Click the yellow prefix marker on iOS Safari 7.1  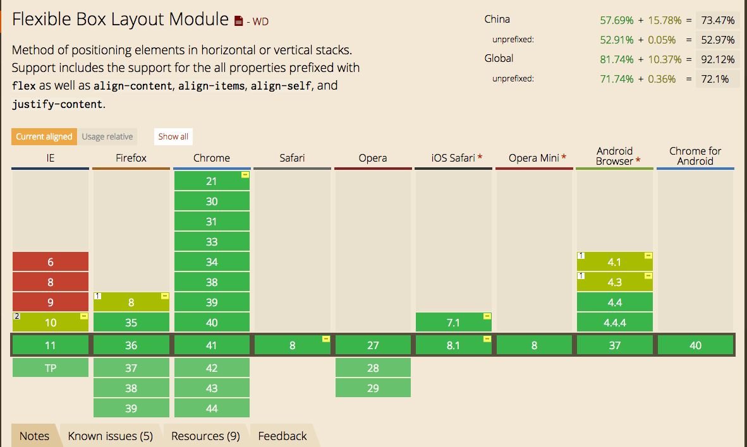[487, 316]
